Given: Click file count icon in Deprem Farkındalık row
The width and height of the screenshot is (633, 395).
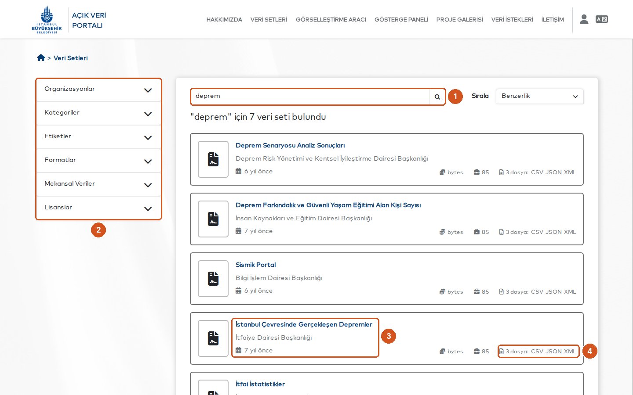Looking at the screenshot, I should pos(501,232).
